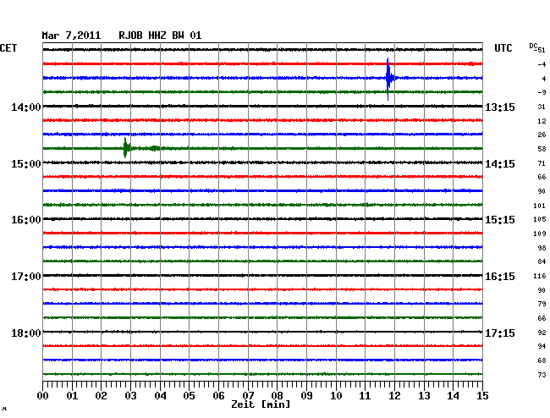This screenshot has width=550, height=418.
Task: Click minute tick label "08"
Action: point(277,396)
